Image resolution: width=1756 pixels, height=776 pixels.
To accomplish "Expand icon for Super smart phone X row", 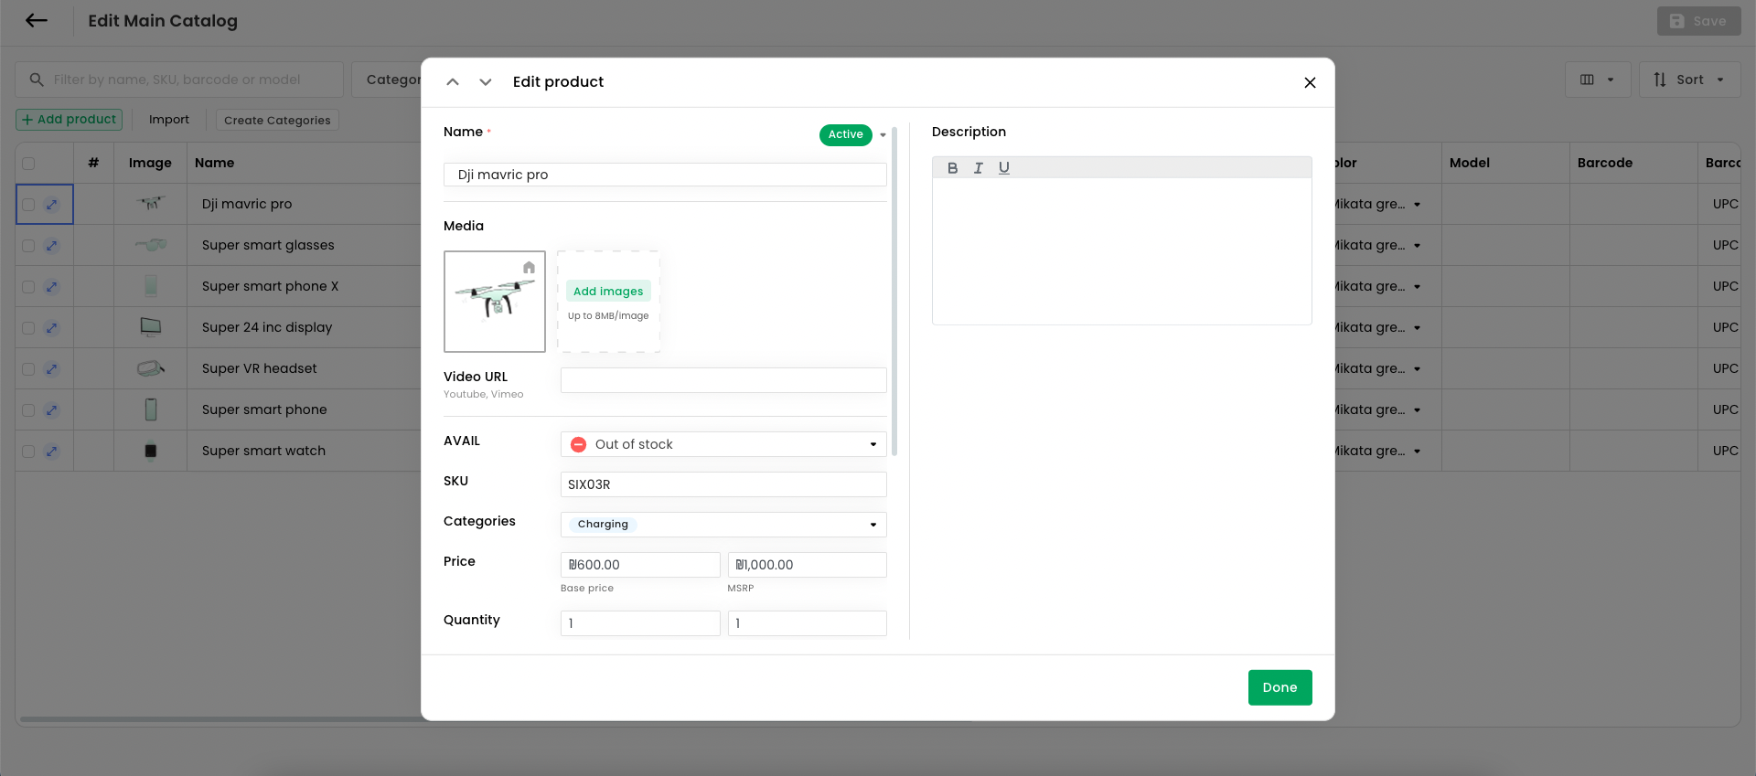I will click(x=52, y=287).
